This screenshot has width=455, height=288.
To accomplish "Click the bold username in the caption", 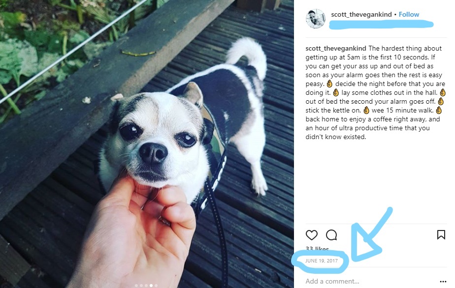I will 336,48.
